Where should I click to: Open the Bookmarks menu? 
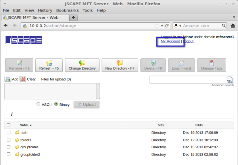pyautogui.click(x=67, y=10)
